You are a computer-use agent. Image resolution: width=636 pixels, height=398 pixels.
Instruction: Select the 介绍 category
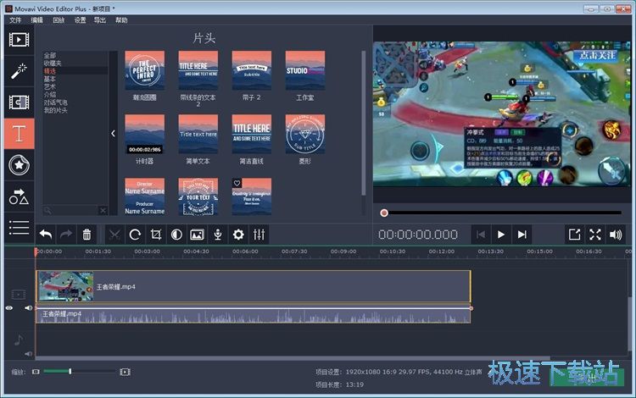(50, 94)
